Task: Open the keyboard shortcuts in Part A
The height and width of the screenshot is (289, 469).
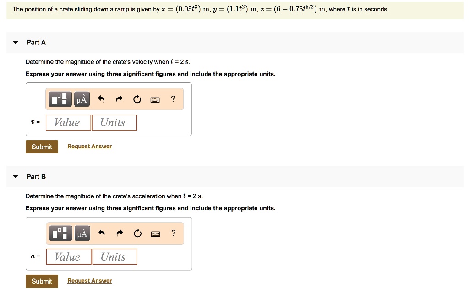Action: click(155, 99)
